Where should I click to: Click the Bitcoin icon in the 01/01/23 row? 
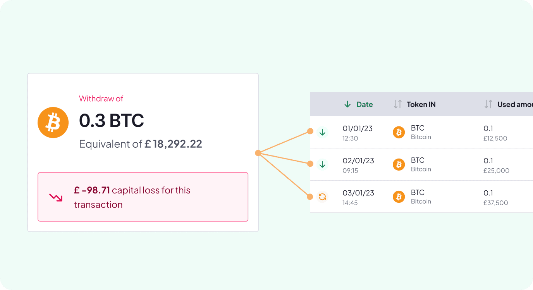[399, 133]
